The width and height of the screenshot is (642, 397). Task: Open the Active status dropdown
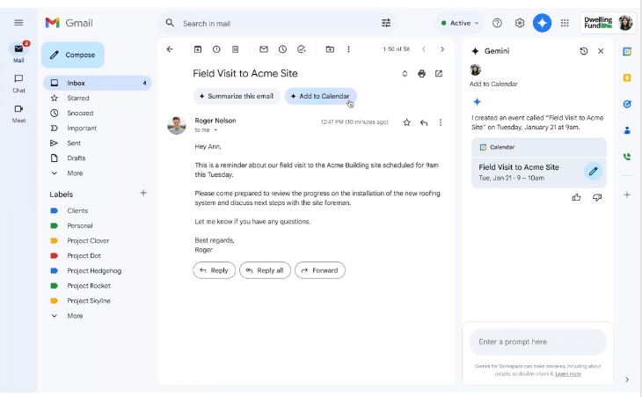[x=458, y=23]
